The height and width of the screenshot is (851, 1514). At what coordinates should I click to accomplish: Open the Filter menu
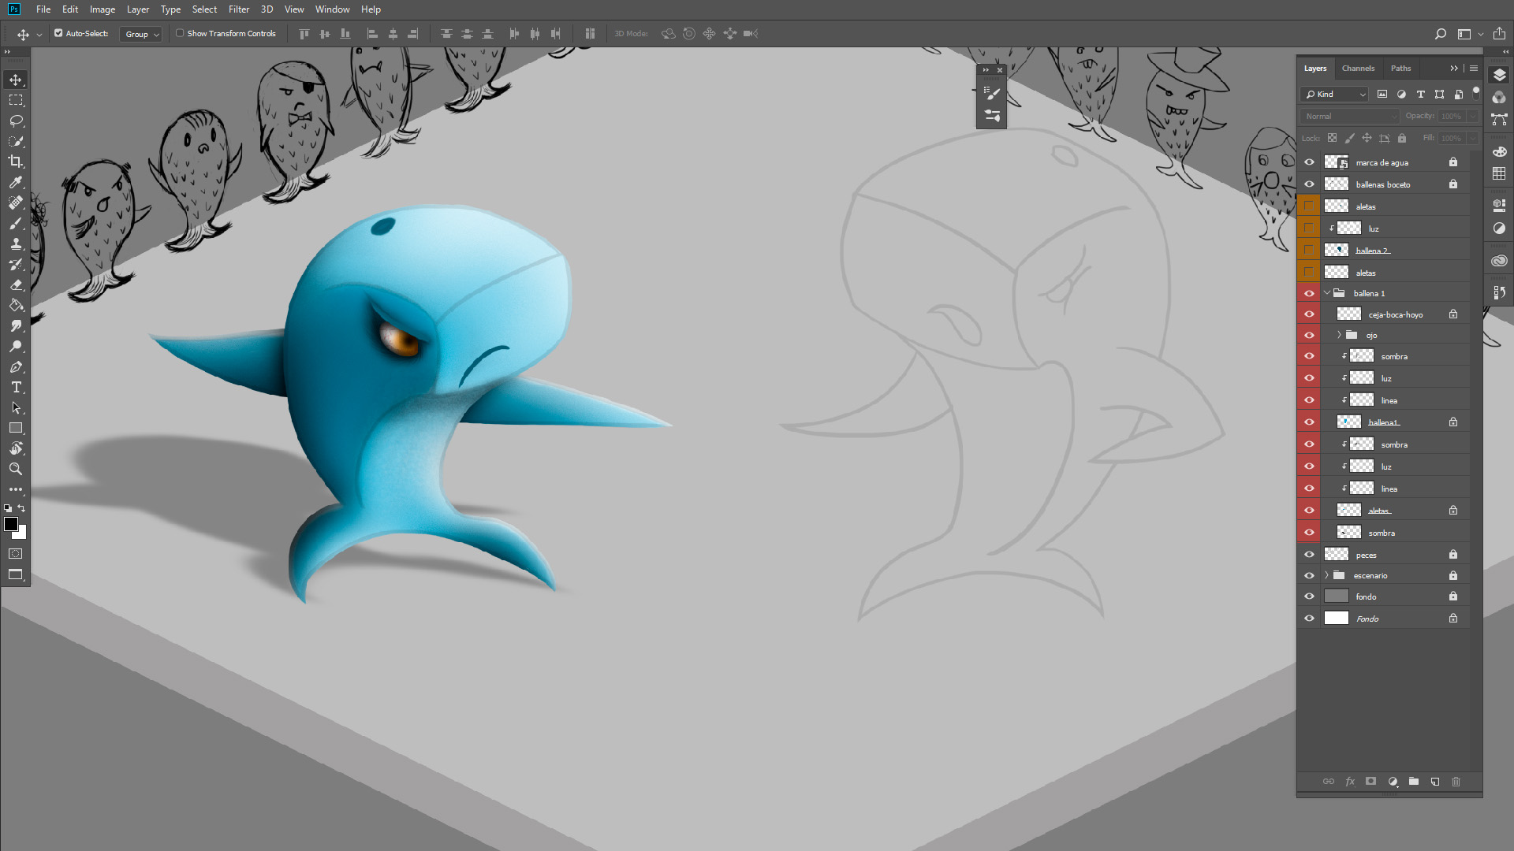click(238, 9)
